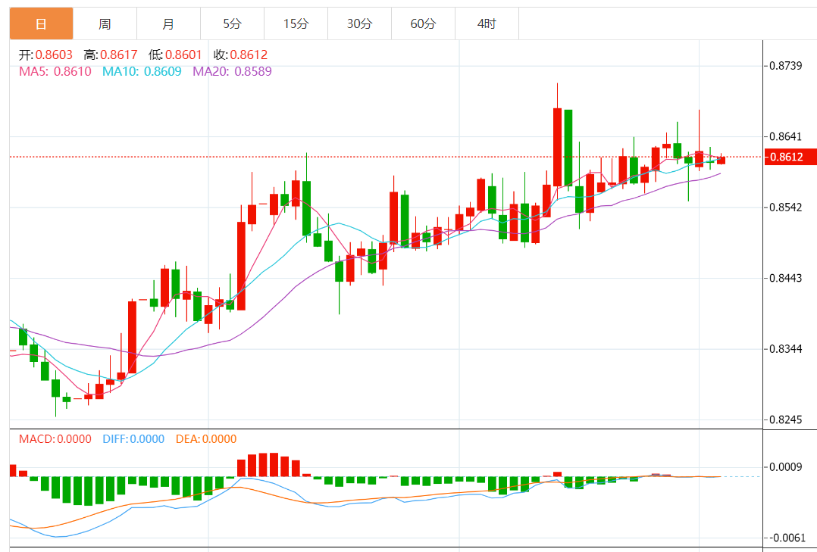Click the 开:0.8603 open price value

click(x=45, y=55)
